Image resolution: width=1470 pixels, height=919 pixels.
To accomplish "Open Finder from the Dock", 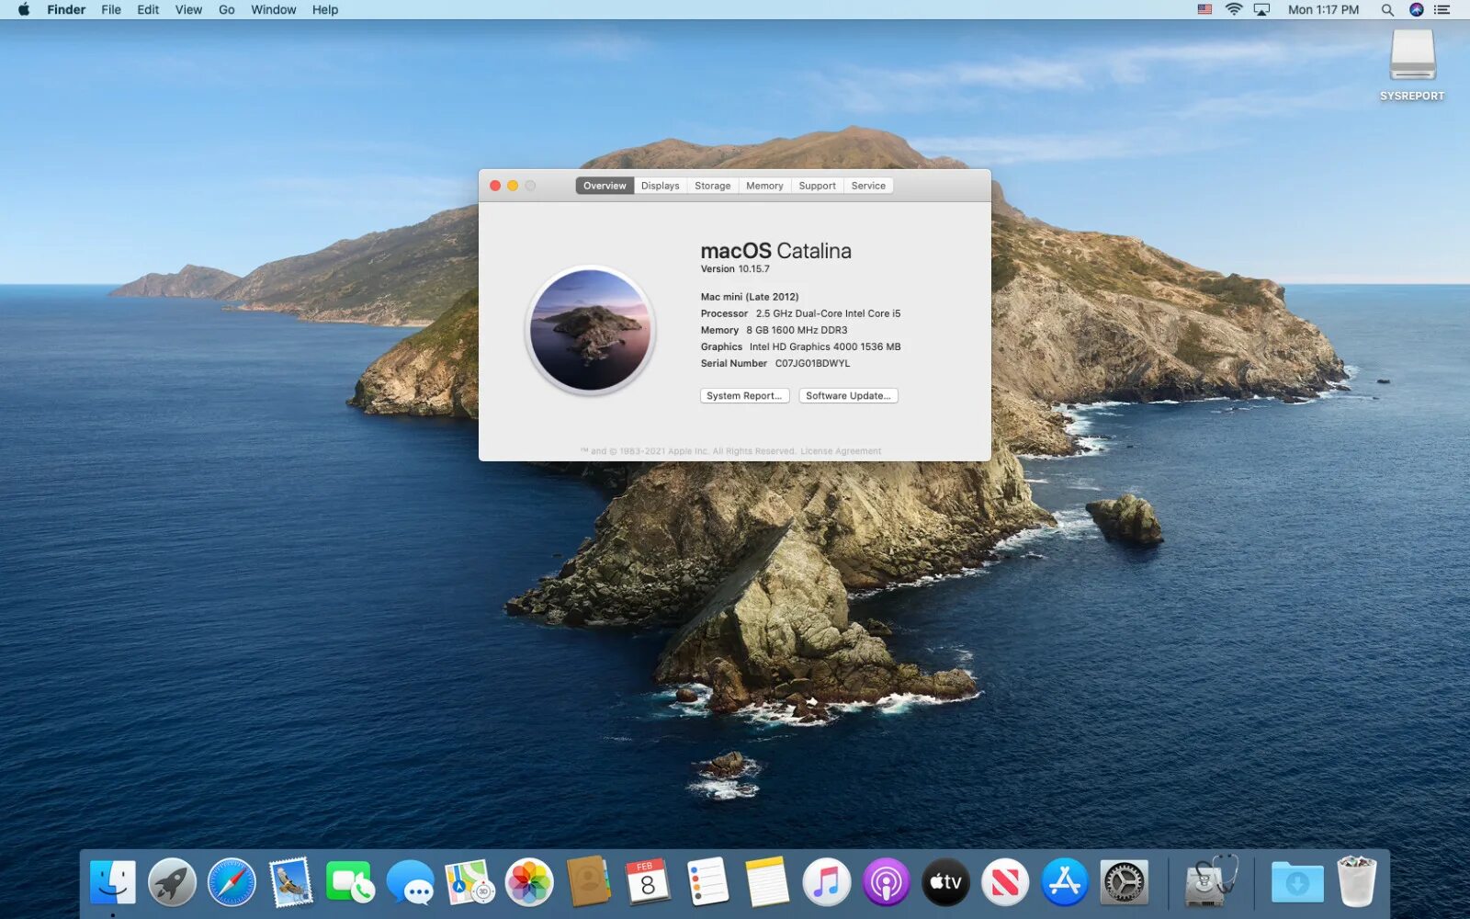I will [113, 882].
